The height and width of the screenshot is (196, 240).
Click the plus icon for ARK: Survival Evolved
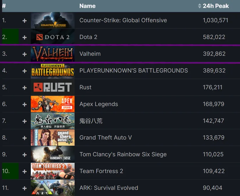pyautogui.click(x=24, y=188)
